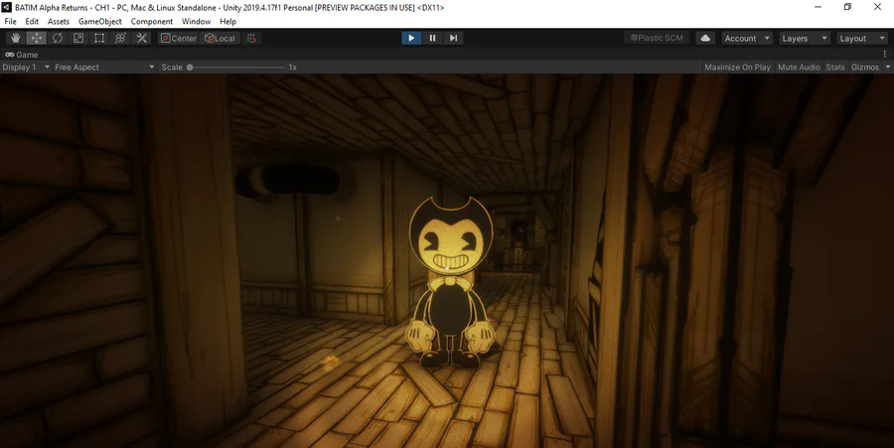Image resolution: width=894 pixels, height=448 pixels.
Task: Select the Rotate tool
Action: coord(58,38)
